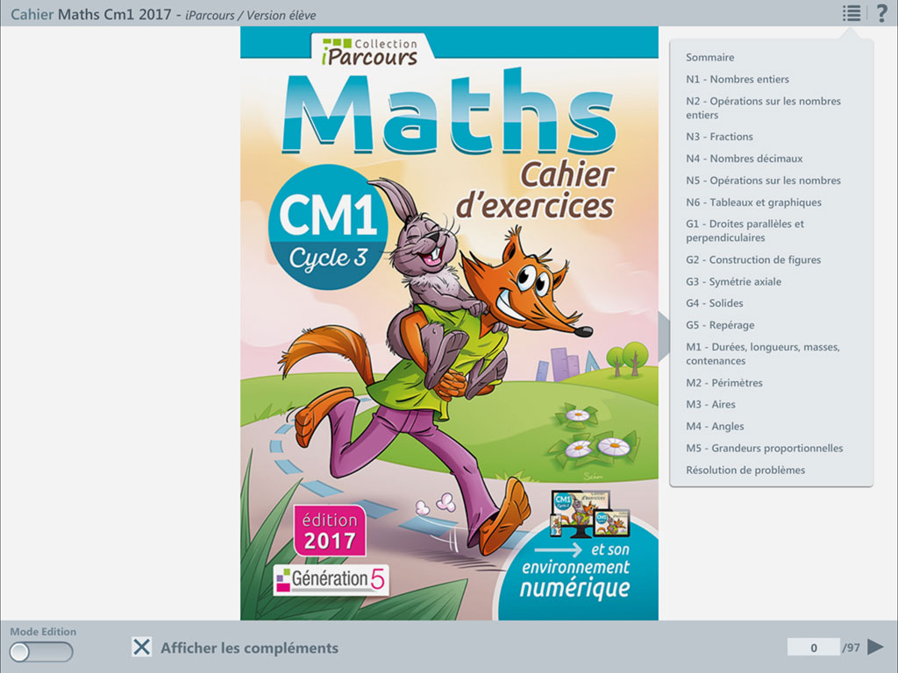The height and width of the screenshot is (673, 898).
Task: Open N6 - Tableaux et graphiques
Action: [753, 202]
